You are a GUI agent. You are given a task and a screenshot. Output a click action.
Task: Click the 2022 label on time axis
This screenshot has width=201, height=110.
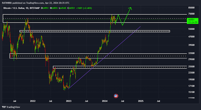[x=33, y=101]
